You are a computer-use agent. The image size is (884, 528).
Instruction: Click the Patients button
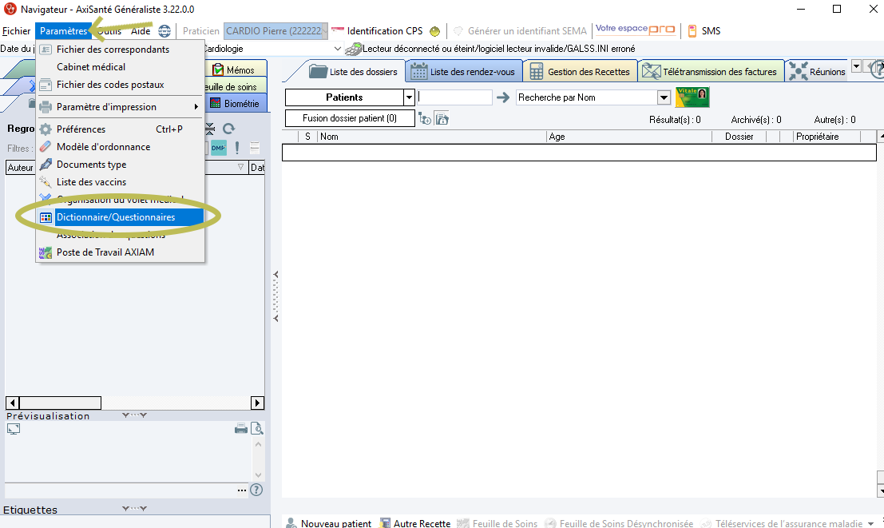344,97
